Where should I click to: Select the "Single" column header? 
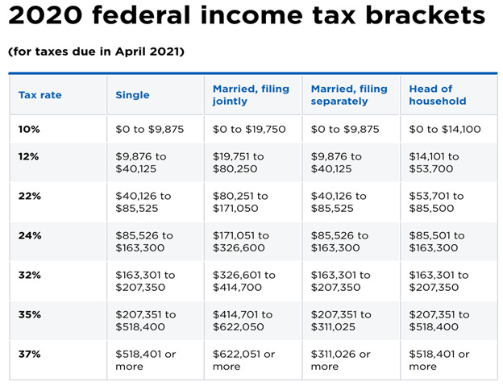(132, 95)
